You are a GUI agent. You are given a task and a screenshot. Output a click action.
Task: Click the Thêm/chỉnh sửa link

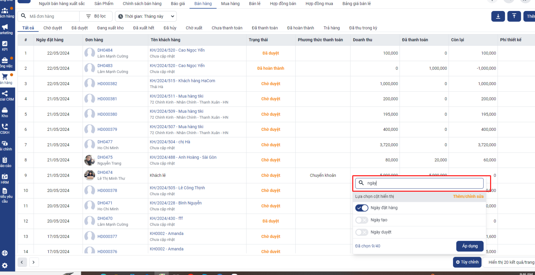(x=468, y=197)
